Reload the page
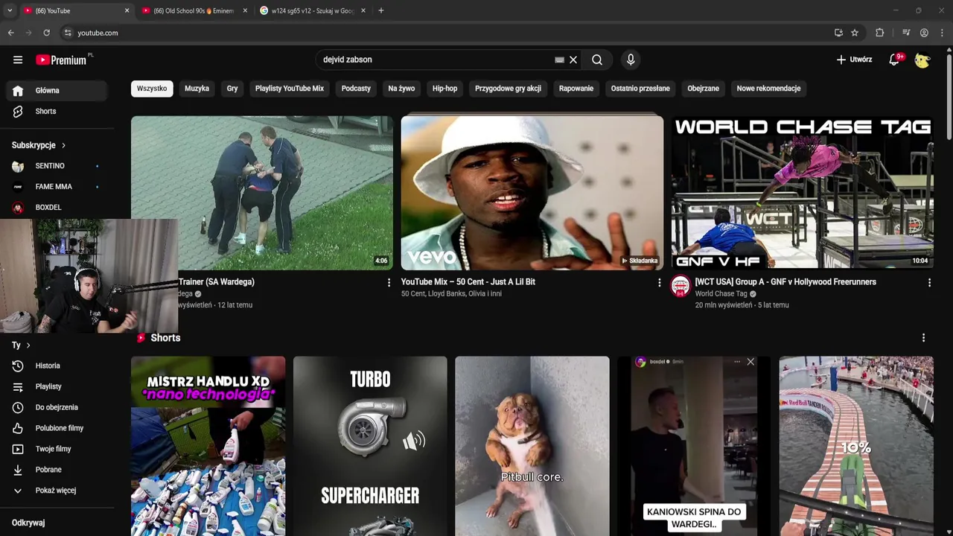The width and height of the screenshot is (953, 536). [46, 33]
